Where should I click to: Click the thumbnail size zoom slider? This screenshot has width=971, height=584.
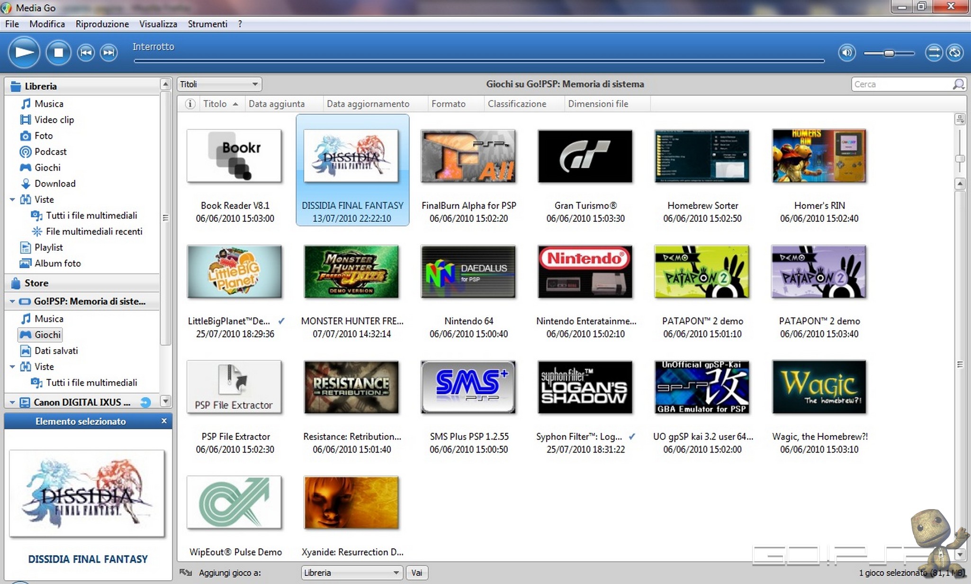click(960, 159)
